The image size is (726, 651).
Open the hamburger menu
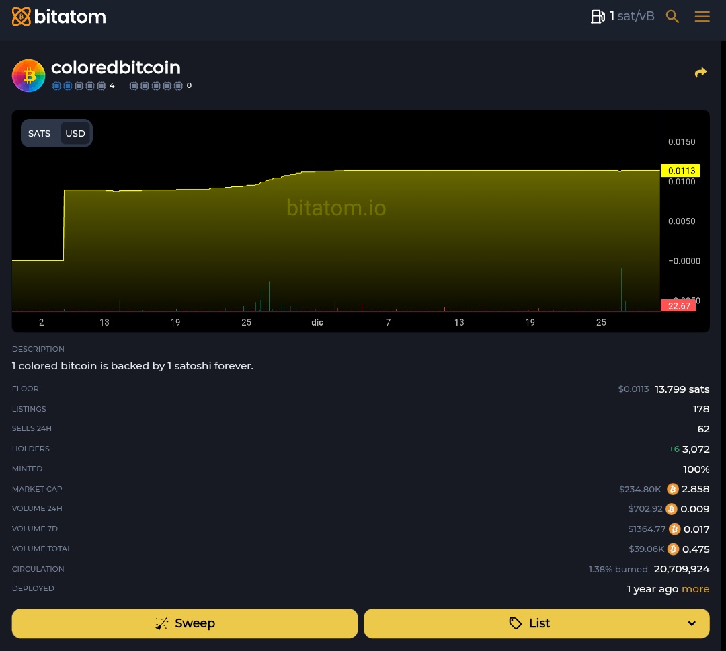click(702, 17)
